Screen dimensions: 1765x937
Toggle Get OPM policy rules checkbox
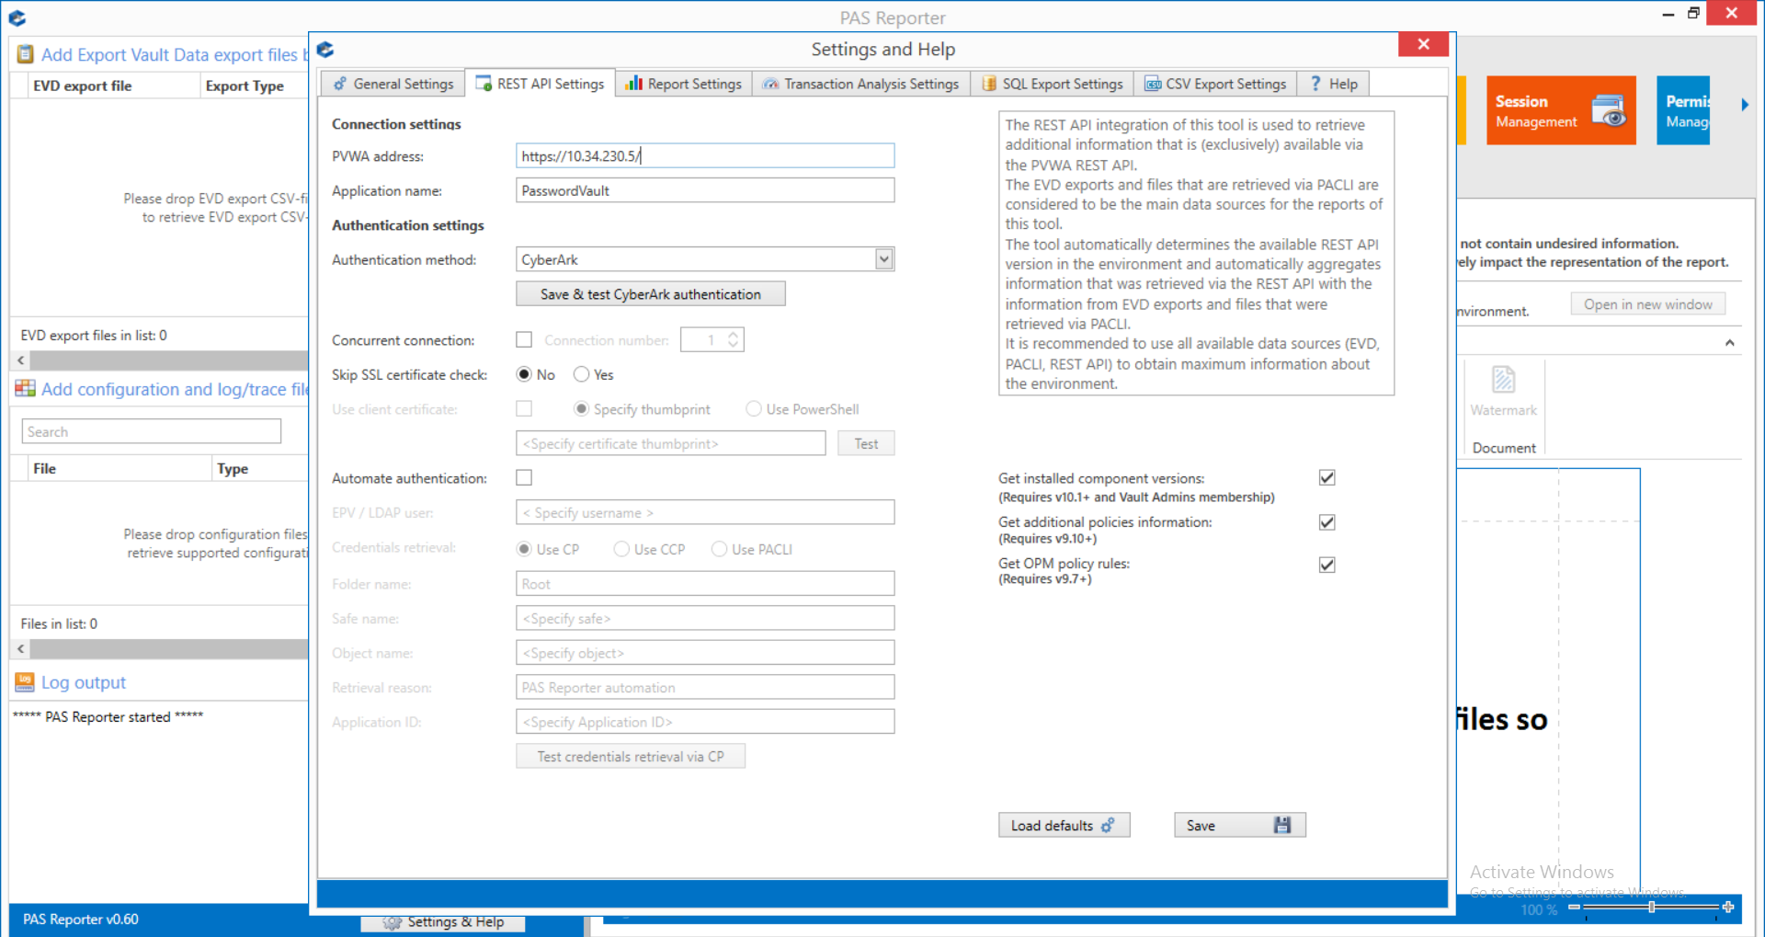[x=1327, y=565]
